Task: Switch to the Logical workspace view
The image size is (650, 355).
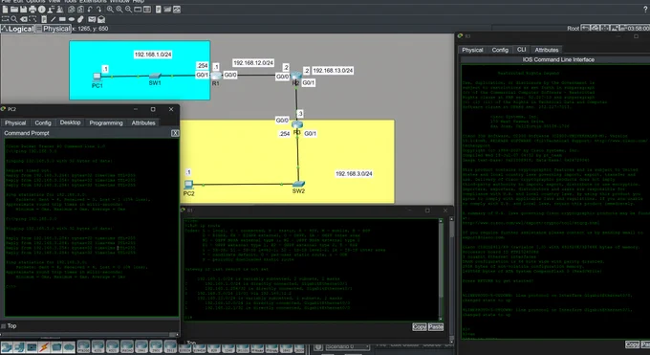Action: pos(17,29)
